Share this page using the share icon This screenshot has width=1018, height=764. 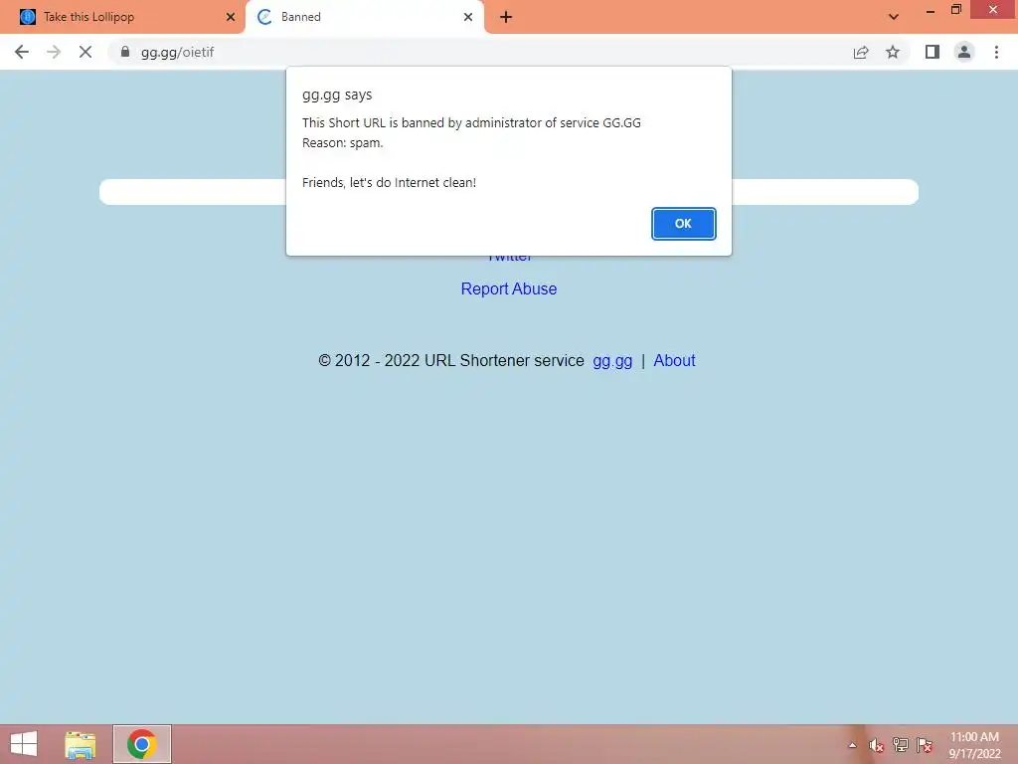click(861, 52)
